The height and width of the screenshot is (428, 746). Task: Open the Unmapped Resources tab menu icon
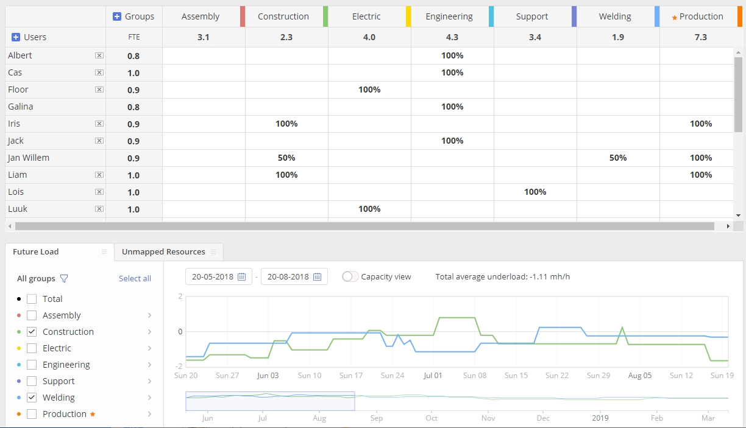tap(213, 251)
